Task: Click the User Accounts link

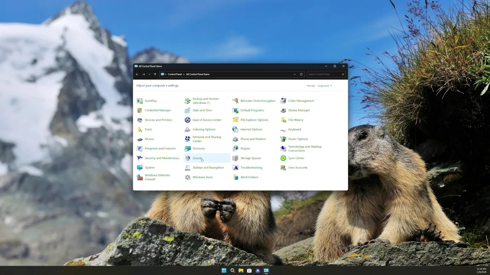Action: (298, 168)
